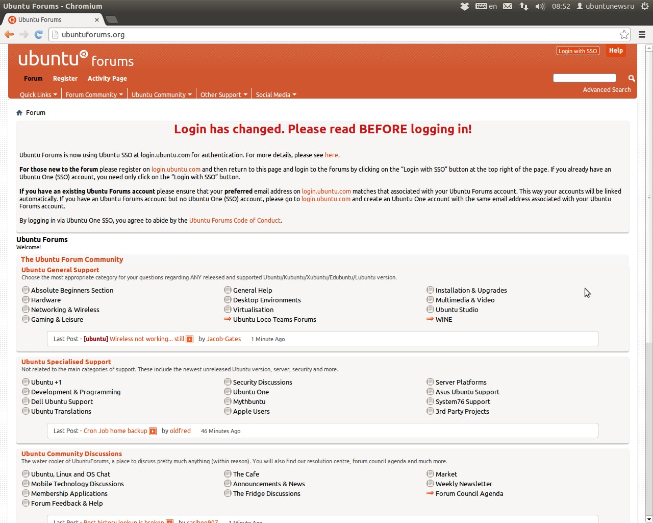Viewport: 653px width, 523px height.
Task: Click the browser forward arrow
Action: point(24,34)
